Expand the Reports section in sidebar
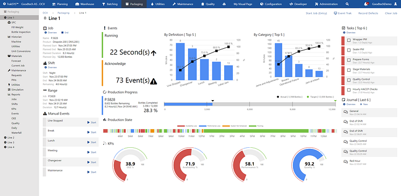The width and height of the screenshot is (401, 196). (9, 95)
